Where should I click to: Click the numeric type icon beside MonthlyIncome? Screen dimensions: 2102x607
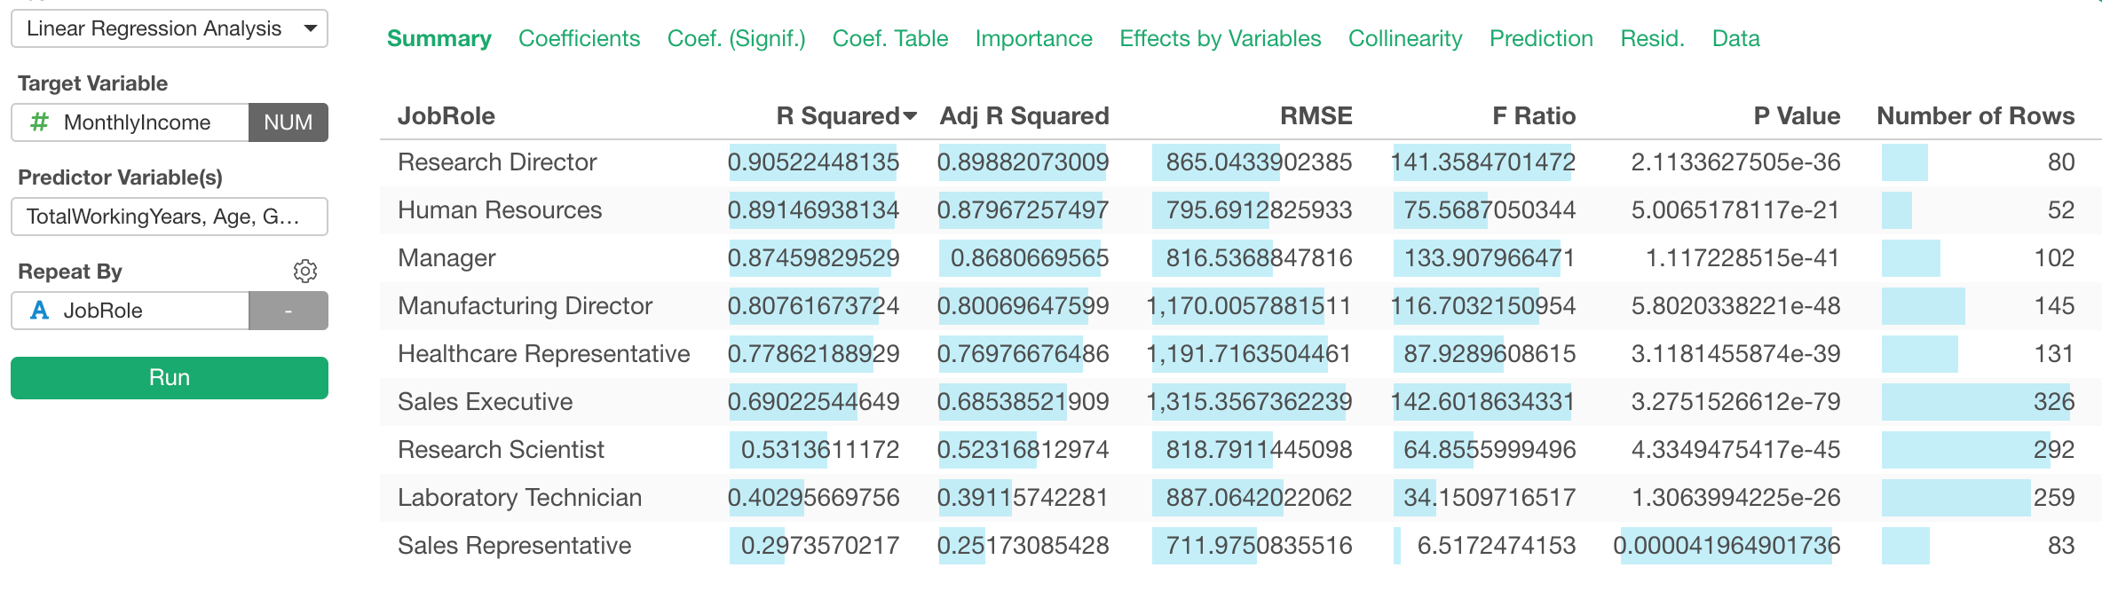tap(37, 122)
